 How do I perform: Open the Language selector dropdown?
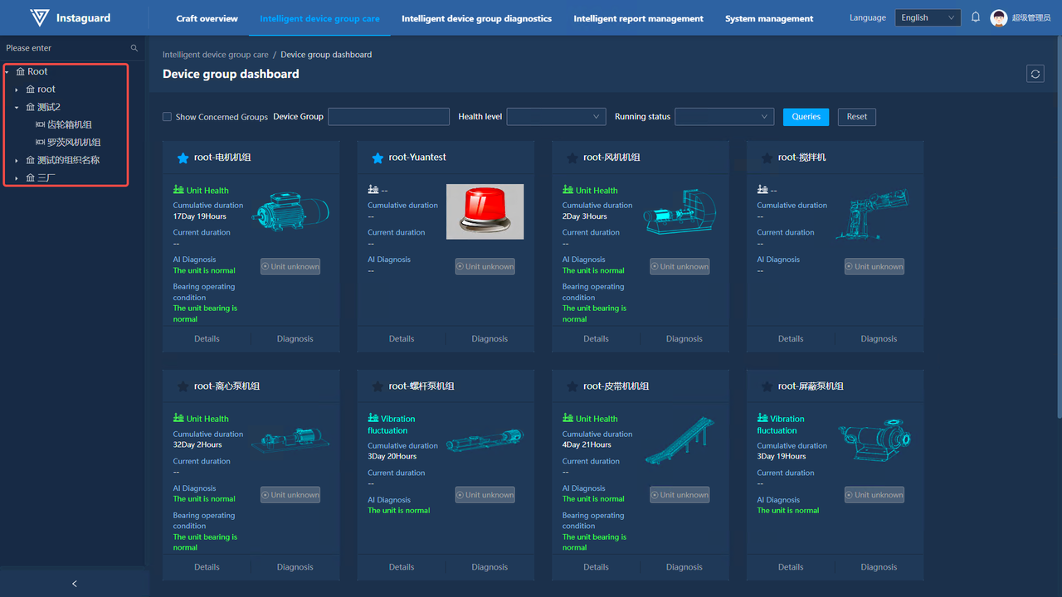click(928, 17)
